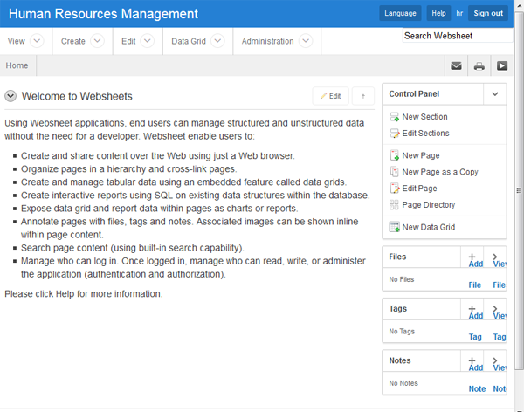Image resolution: width=524 pixels, height=412 pixels.
Task: Expand the Control Panel dropdown chevron
Action: (494, 93)
